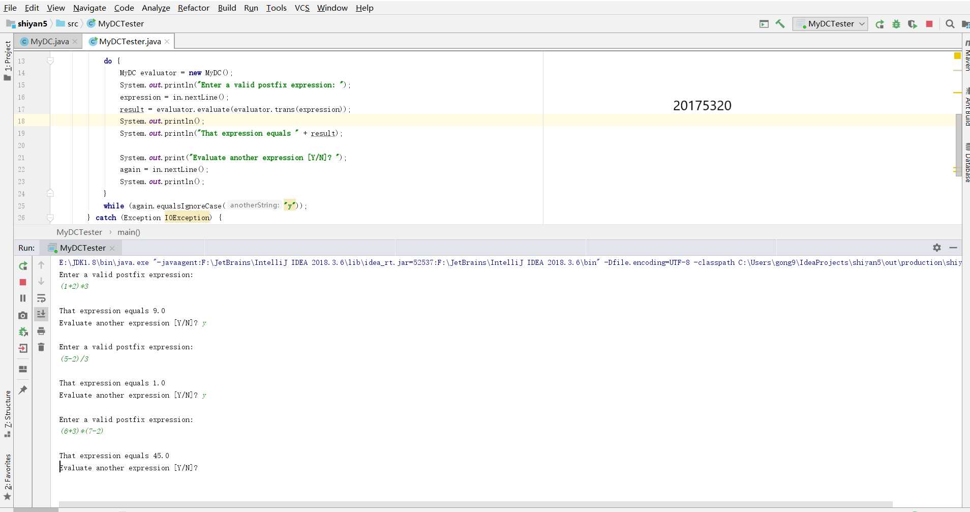Screen dimensions: 970x512
Task: Close the MyDCTester.java tab
Action: click(167, 42)
